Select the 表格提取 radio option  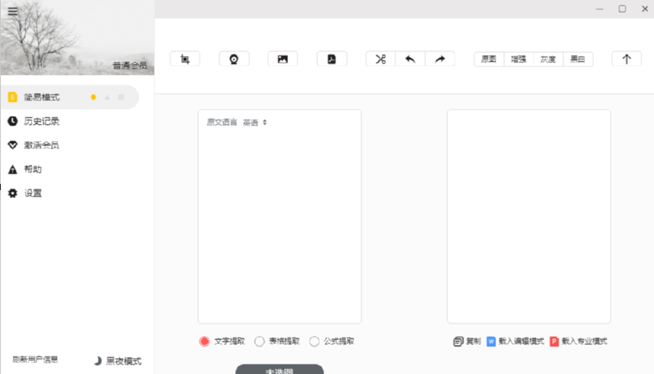pyautogui.click(x=260, y=342)
